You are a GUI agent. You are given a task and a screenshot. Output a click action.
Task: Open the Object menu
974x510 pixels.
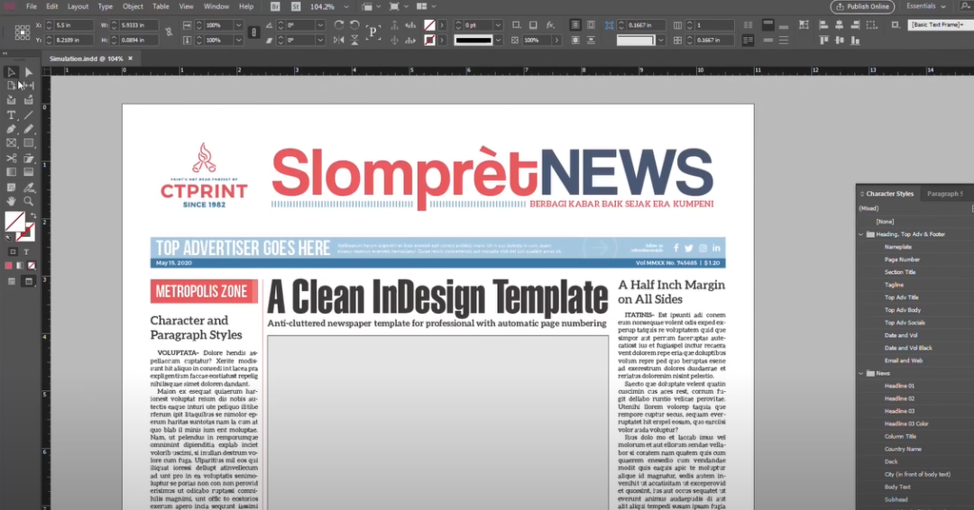(x=133, y=7)
